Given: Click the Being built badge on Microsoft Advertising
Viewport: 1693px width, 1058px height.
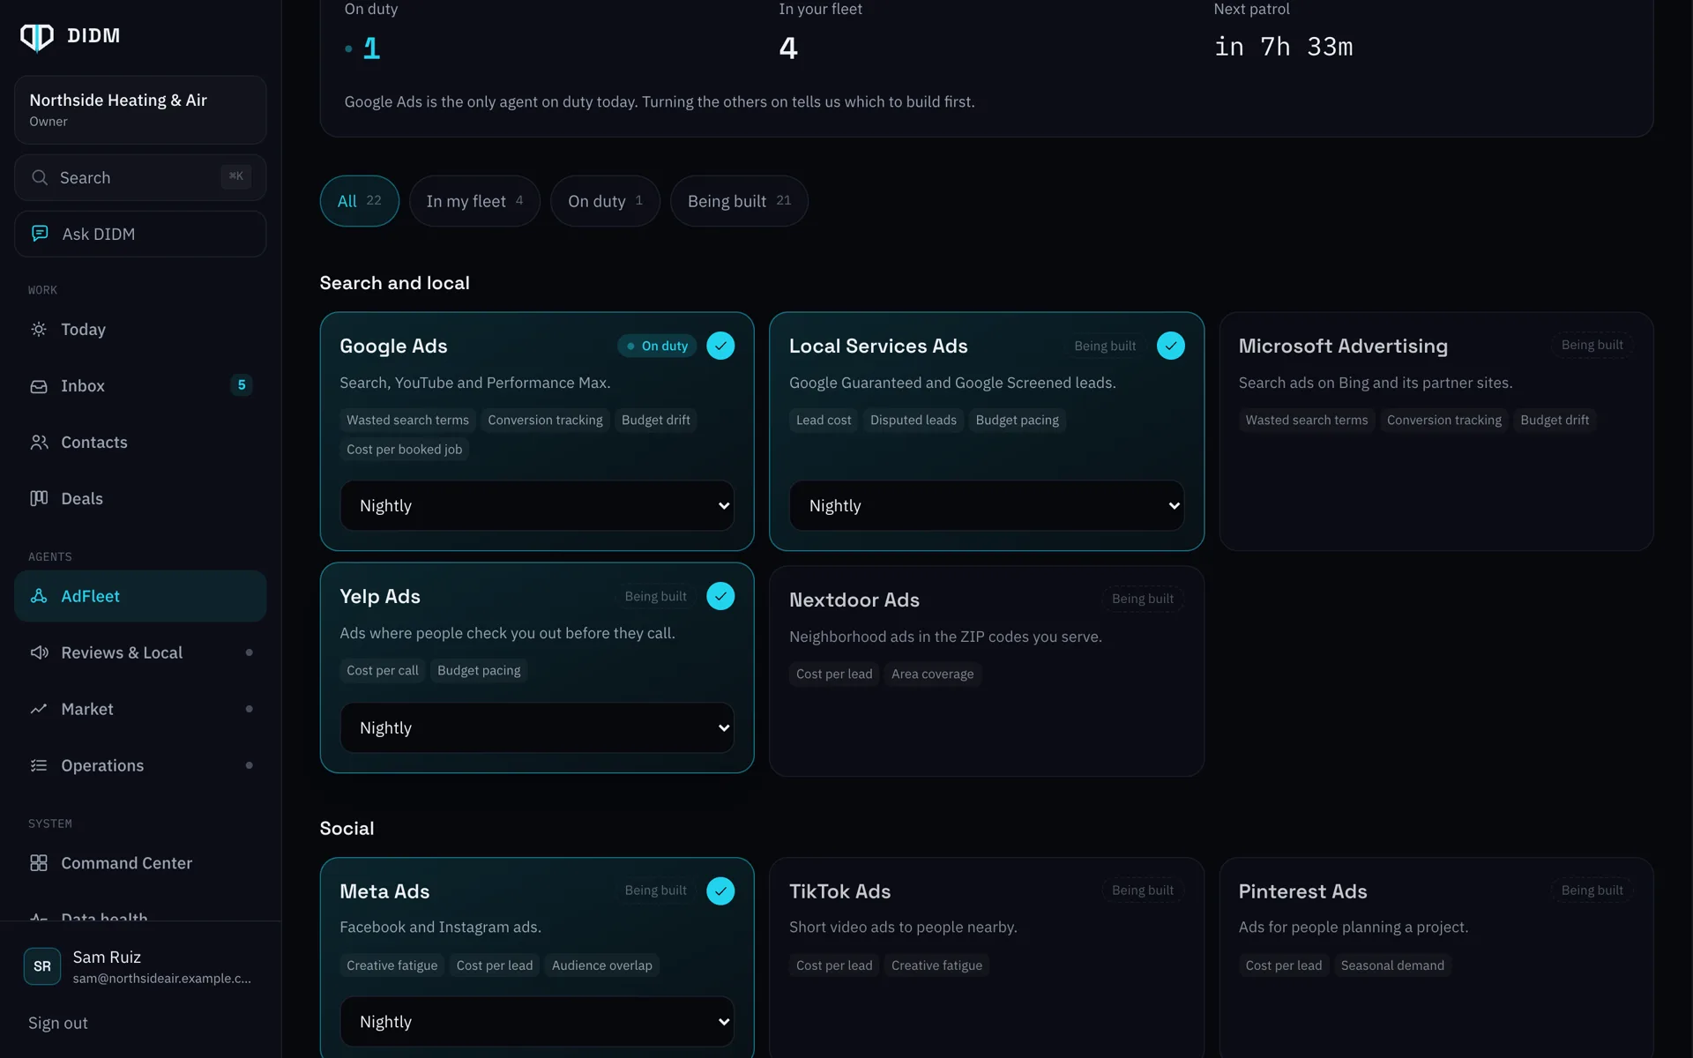Looking at the screenshot, I should pyautogui.click(x=1592, y=345).
